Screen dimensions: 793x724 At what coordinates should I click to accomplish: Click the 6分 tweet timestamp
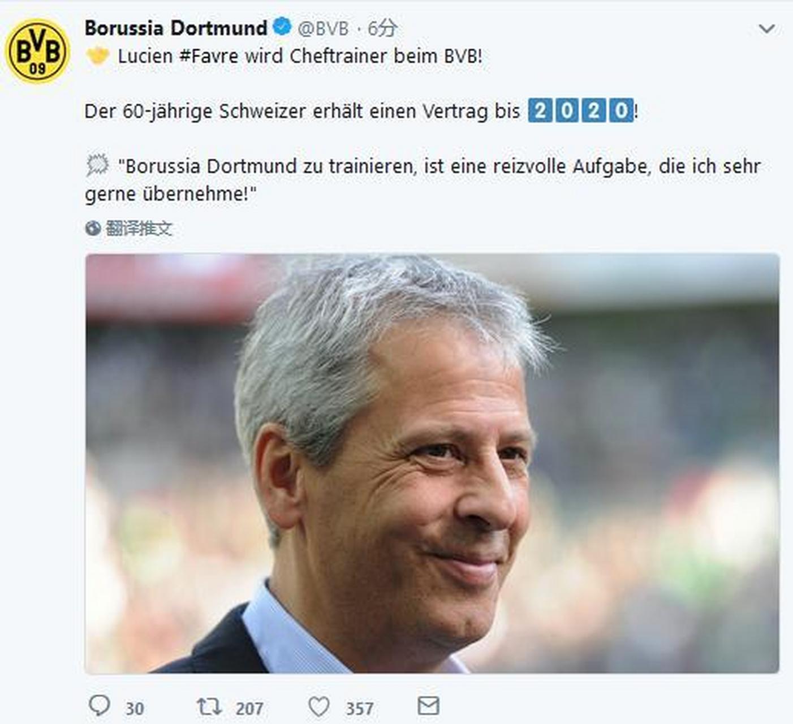coord(382,28)
